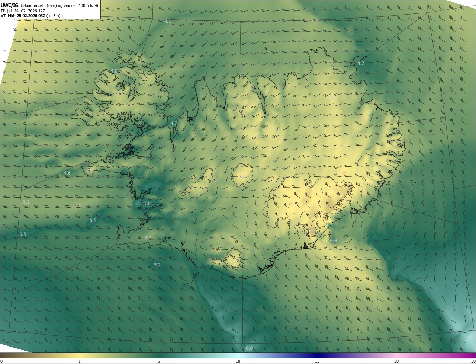Viewport: 476px width, 364px height.
Task: Click the 'VT: Mið. 25.02.2026 03Z (+15 h)' line
Action: tap(31, 16)
